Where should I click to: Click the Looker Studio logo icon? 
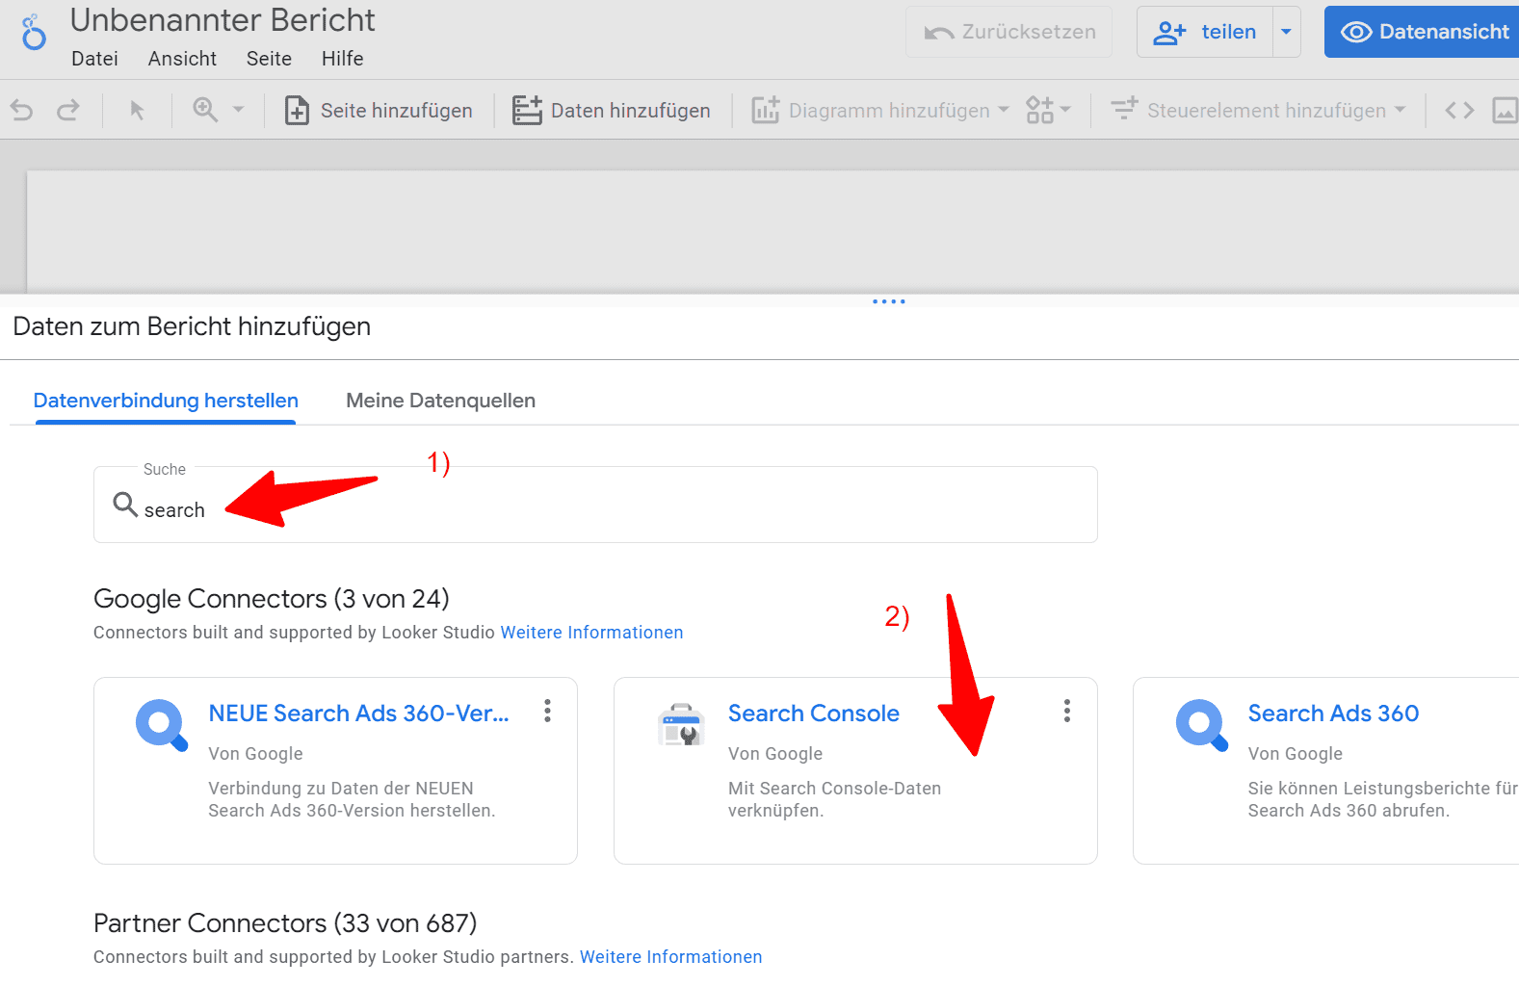34,33
